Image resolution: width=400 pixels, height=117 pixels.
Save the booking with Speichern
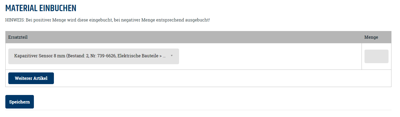point(19,102)
